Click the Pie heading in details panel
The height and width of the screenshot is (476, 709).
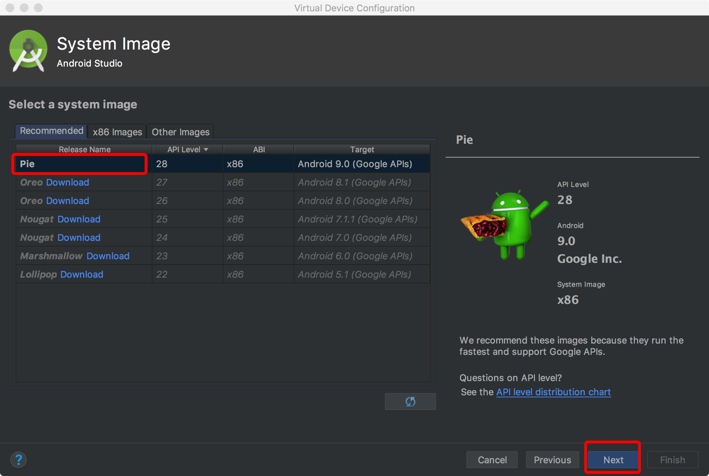click(464, 140)
